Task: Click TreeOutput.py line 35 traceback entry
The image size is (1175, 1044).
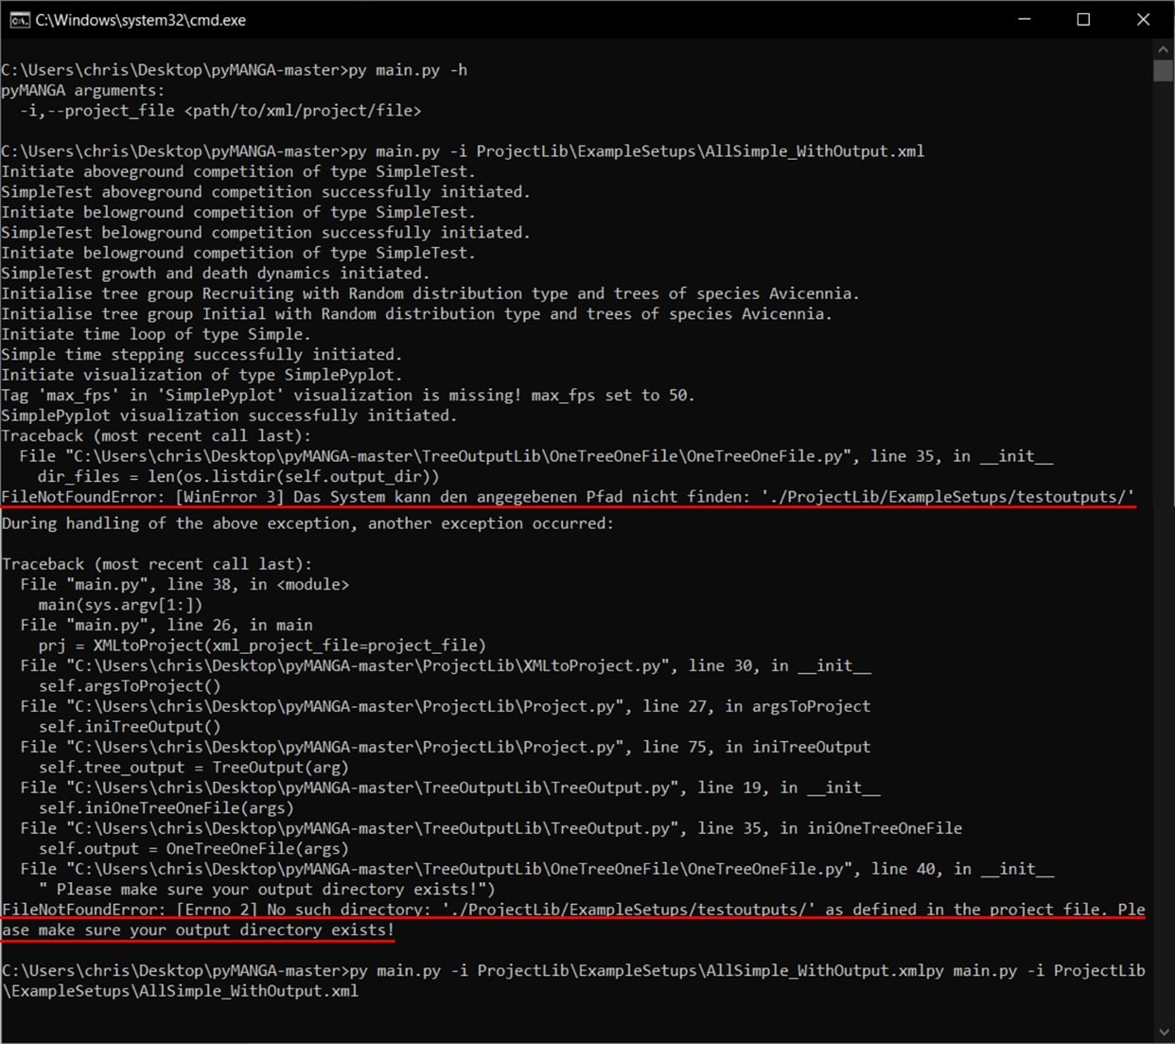Action: click(x=491, y=829)
